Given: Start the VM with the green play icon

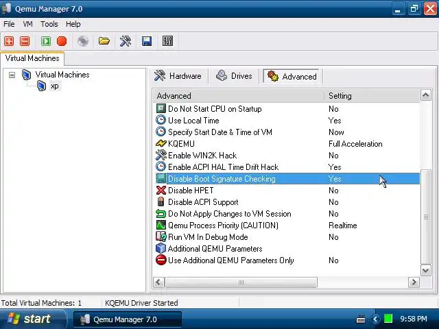Looking at the screenshot, I should (46, 41).
